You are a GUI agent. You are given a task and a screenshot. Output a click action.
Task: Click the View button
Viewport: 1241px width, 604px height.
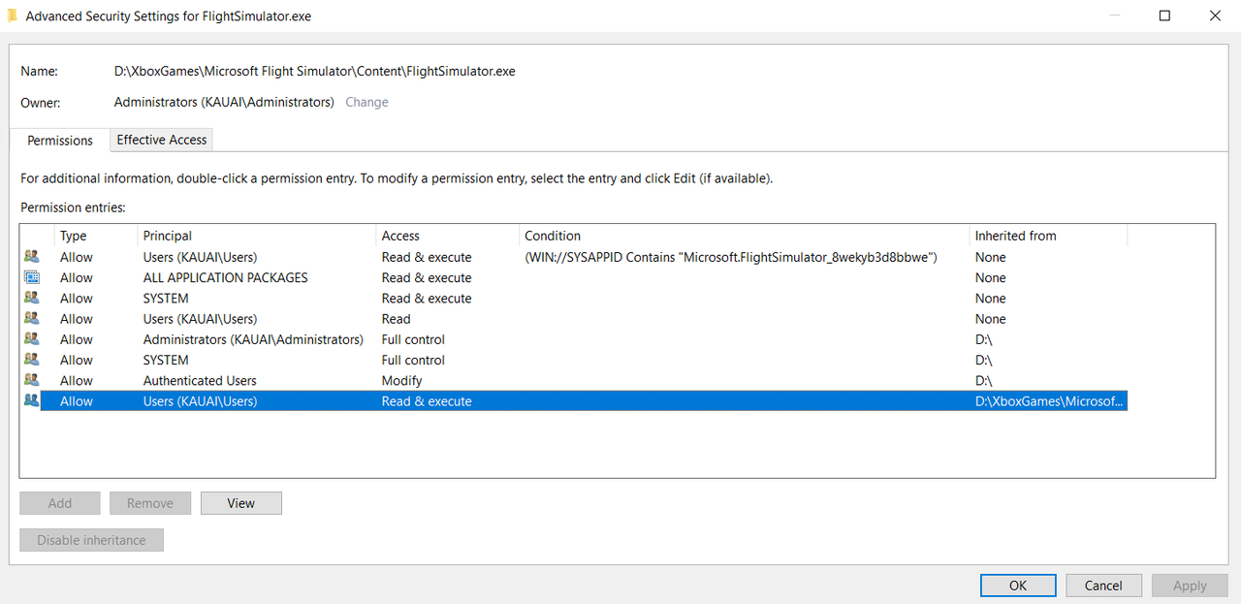(241, 503)
